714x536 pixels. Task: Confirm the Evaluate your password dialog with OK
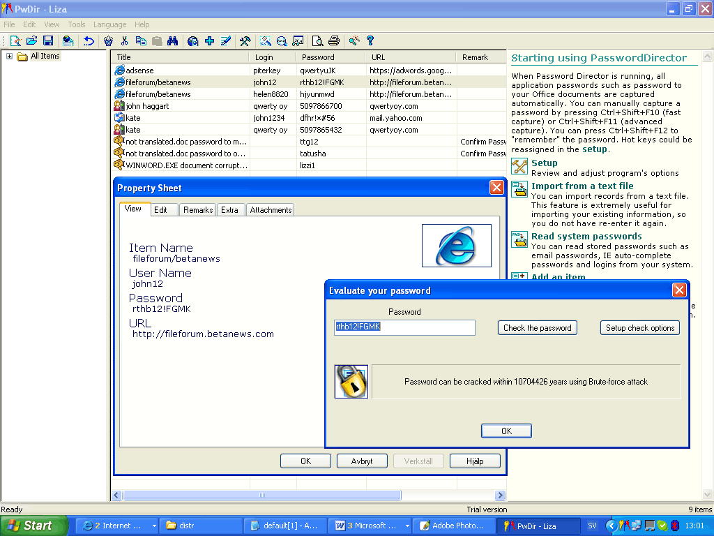[506, 431]
